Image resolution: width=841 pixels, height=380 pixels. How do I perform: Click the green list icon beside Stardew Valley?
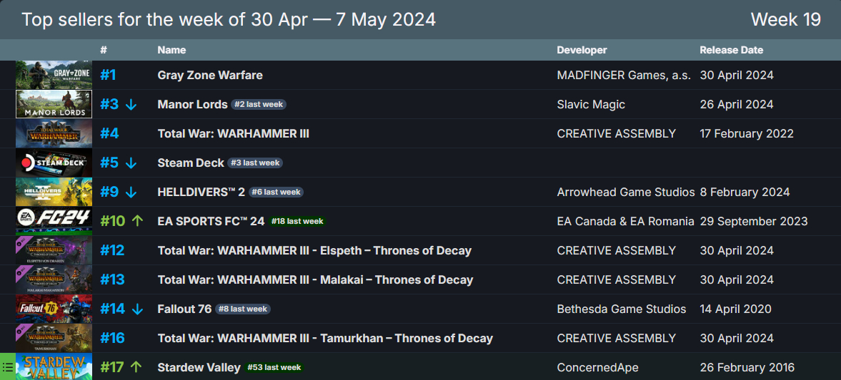click(x=8, y=366)
